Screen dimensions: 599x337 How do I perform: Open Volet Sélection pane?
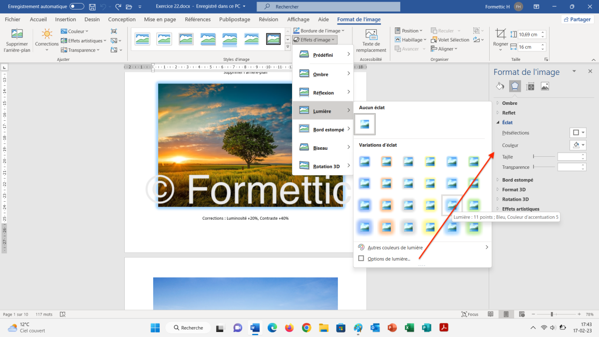coord(450,40)
